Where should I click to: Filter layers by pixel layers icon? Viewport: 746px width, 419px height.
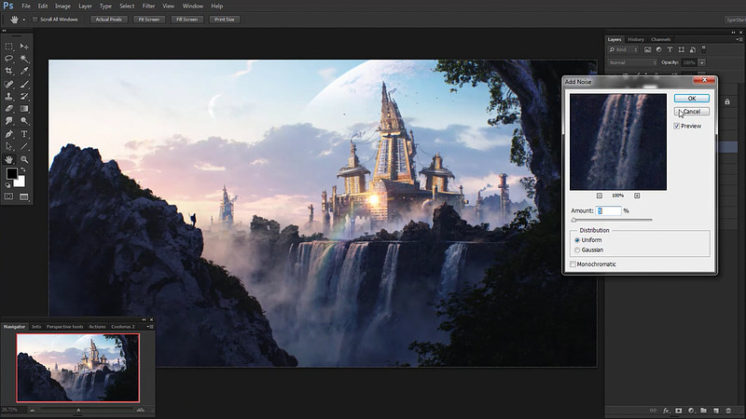[x=647, y=49]
